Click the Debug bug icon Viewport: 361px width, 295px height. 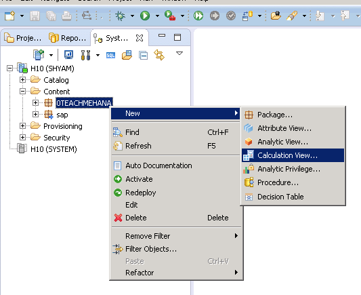[120, 16]
